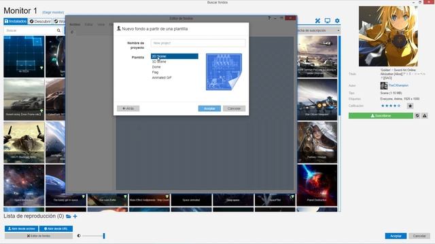435x244 pixels.
Task: Open playlist folder icon
Action: click(x=69, y=216)
